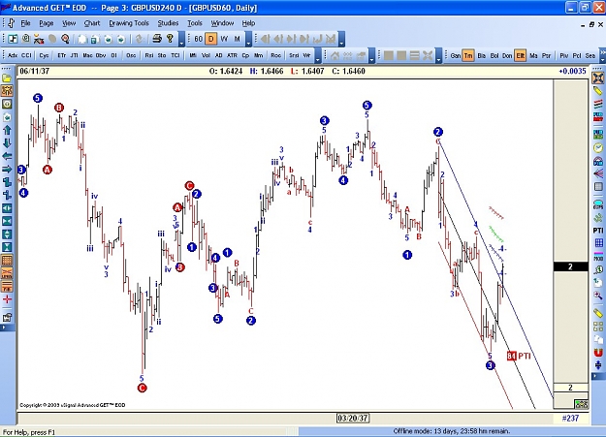Viewport: 606px width, 437px height.
Task: Expand the home toolbar options arrow
Action: 371,55
